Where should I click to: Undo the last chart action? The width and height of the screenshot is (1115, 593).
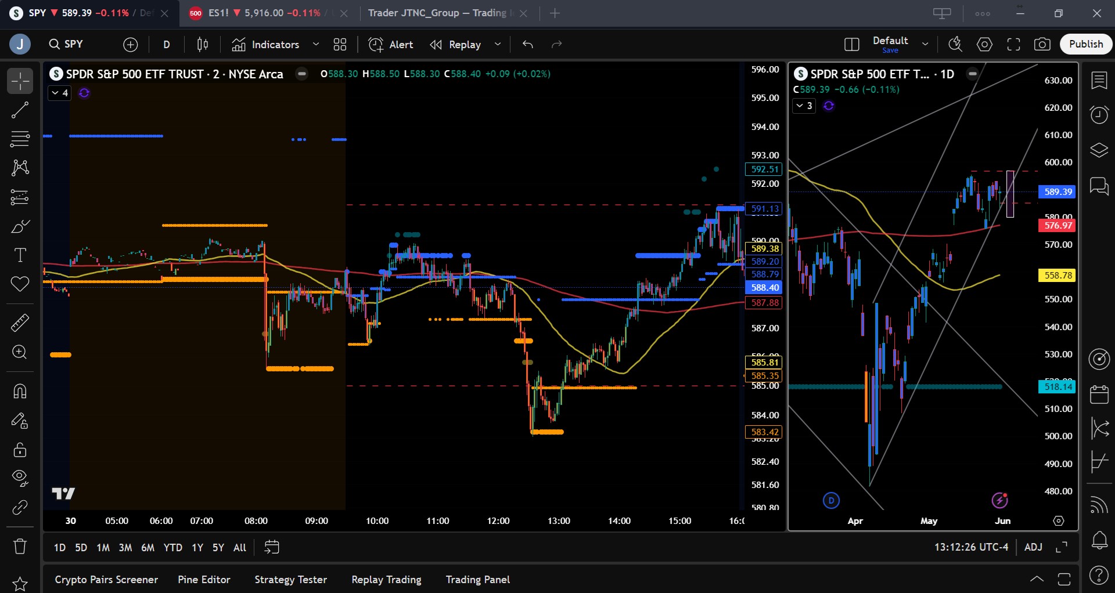click(528, 44)
